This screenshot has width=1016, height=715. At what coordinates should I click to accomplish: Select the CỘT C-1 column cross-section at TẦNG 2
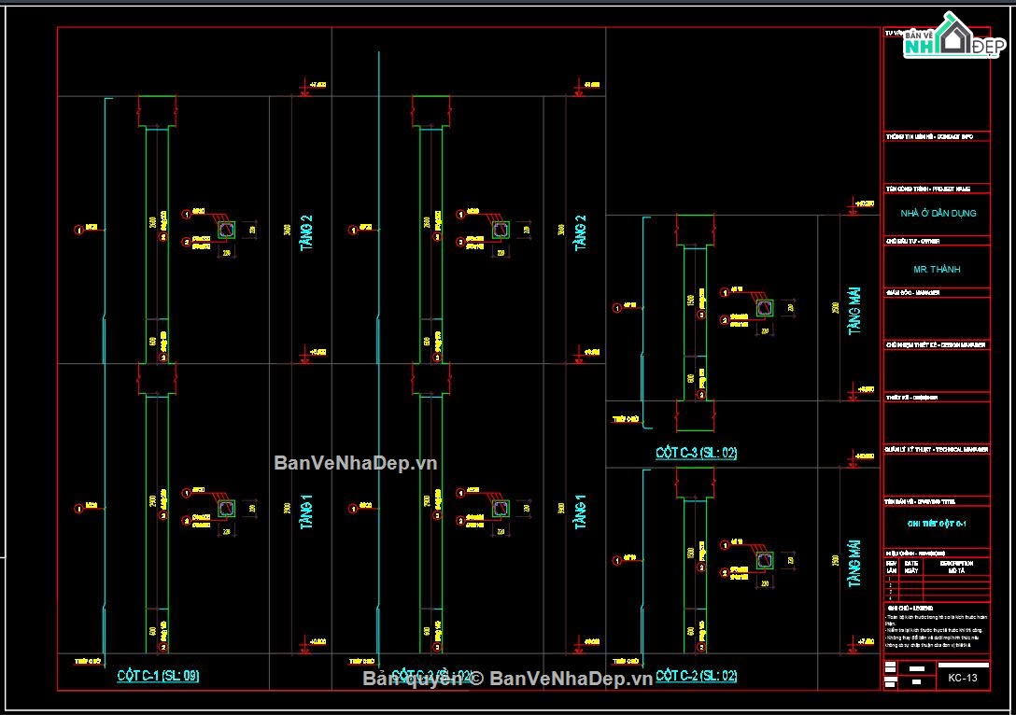(226, 230)
